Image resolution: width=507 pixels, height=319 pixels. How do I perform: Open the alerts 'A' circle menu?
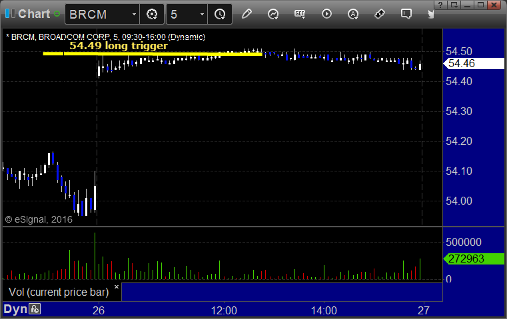point(353,14)
